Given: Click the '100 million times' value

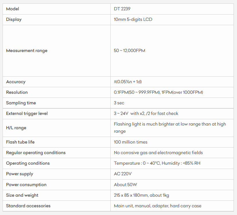Looking at the screenshot, I should [x=131, y=142].
